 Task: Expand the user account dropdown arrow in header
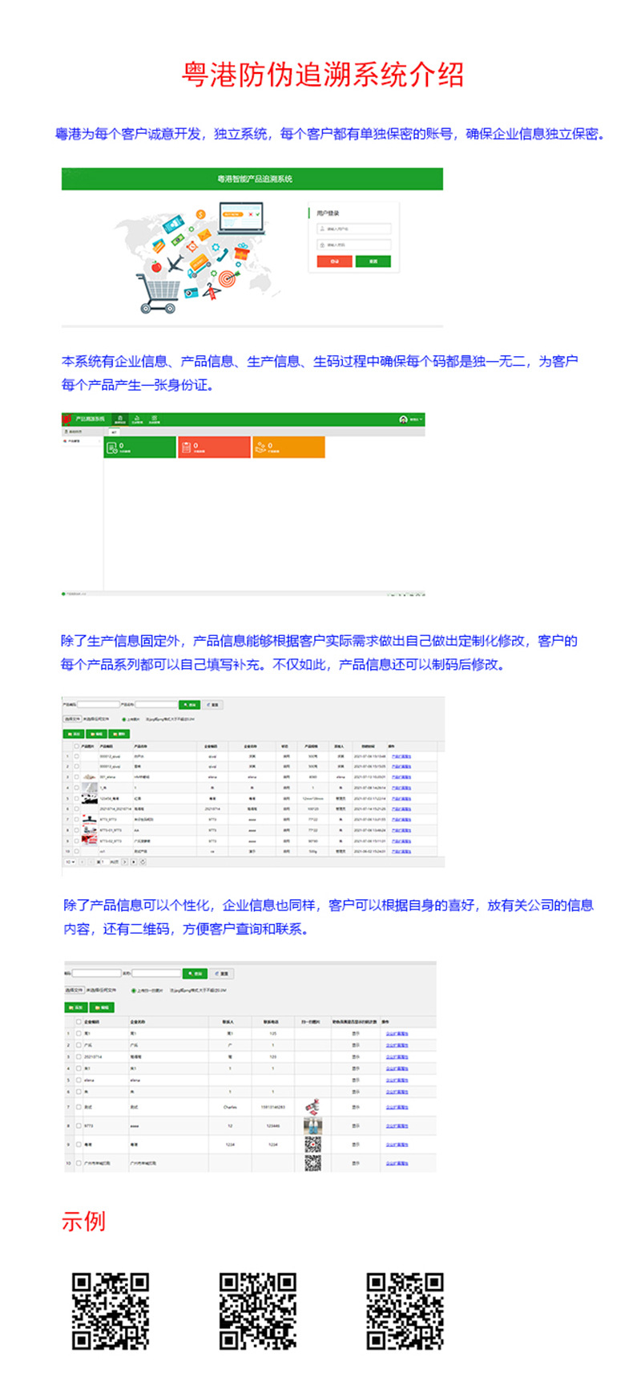(x=421, y=419)
